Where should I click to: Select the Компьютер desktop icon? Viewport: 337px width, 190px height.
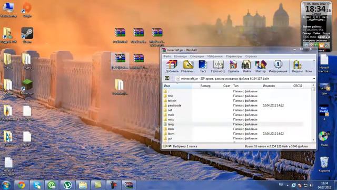[8, 10]
